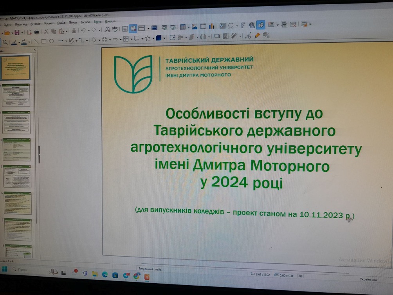393x295 pixels.
Task: Open Special character dropdown arrow
Action: pyautogui.click(x=237, y=26)
